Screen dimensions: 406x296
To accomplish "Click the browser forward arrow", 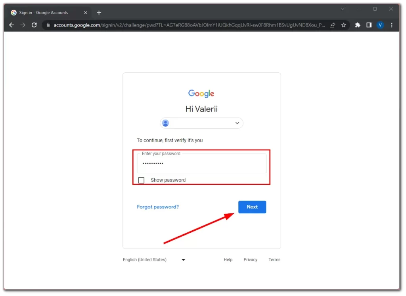I will [23, 25].
